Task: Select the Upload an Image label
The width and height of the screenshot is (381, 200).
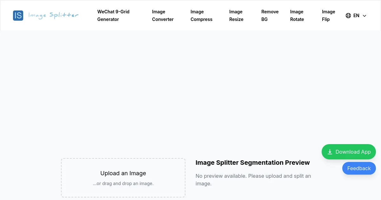Action: coord(123,173)
